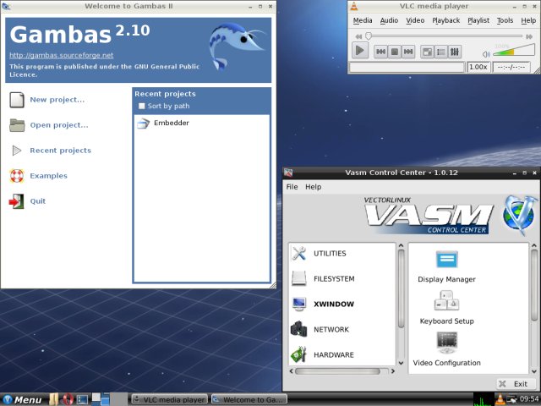
Task: Open the Playback menu in VLC
Action: point(445,20)
